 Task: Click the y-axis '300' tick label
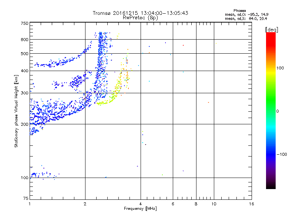25,93
